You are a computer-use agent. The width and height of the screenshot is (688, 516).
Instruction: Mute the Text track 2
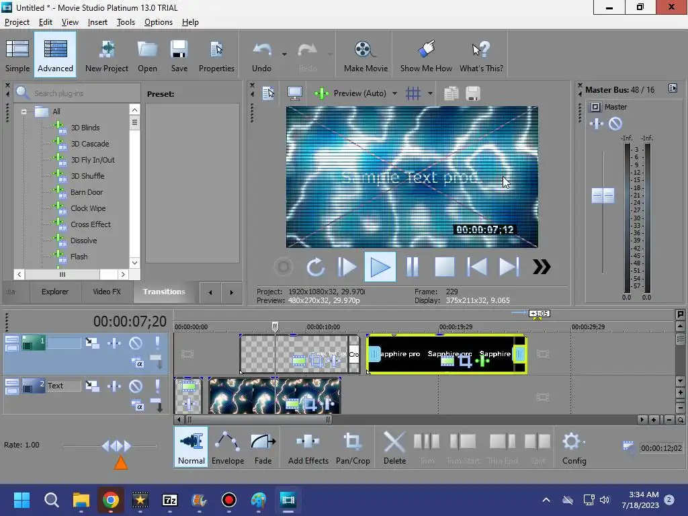136,386
